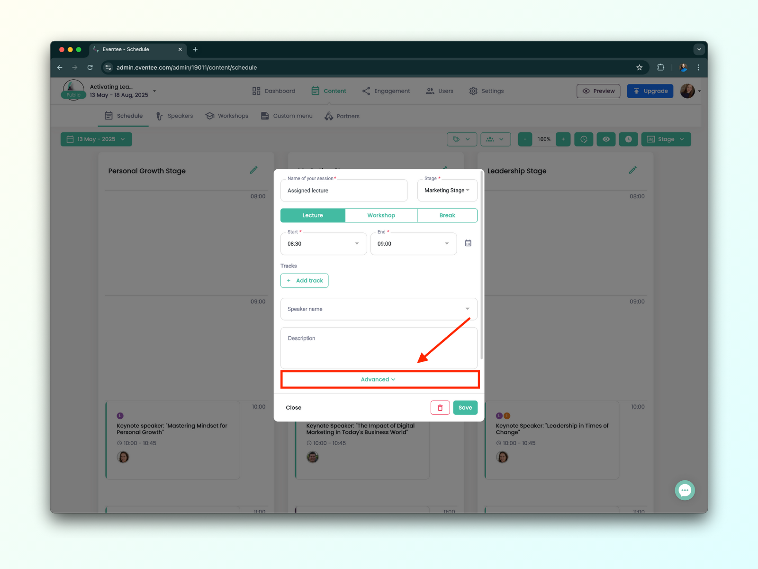The image size is (758, 569).
Task: Open the End time 09:00 dropdown
Action: pyautogui.click(x=414, y=244)
